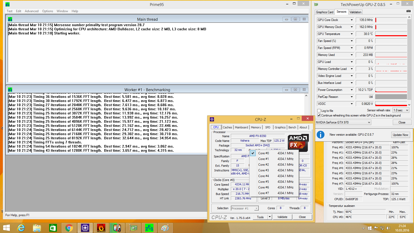Open the Start menu Windows icon
414x233 pixels.
[6, 228]
